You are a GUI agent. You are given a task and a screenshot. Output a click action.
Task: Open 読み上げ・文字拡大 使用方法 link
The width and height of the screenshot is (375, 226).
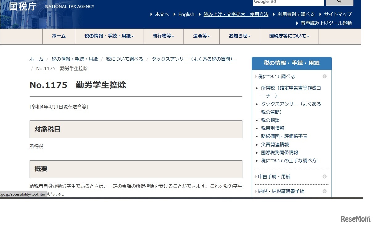(236, 14)
